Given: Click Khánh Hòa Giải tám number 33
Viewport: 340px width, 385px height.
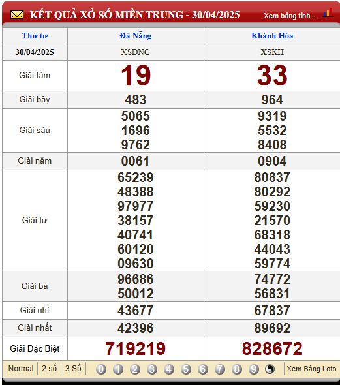Looking at the screenshot, I should 272,76.
